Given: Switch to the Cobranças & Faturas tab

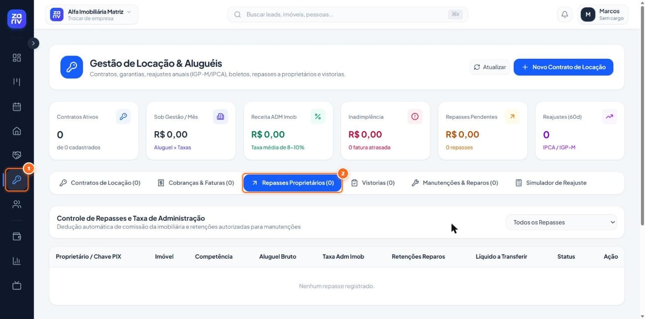Looking at the screenshot, I should pos(196,183).
